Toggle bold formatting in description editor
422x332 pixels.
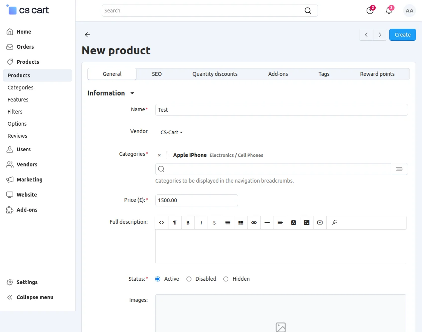pyautogui.click(x=188, y=223)
